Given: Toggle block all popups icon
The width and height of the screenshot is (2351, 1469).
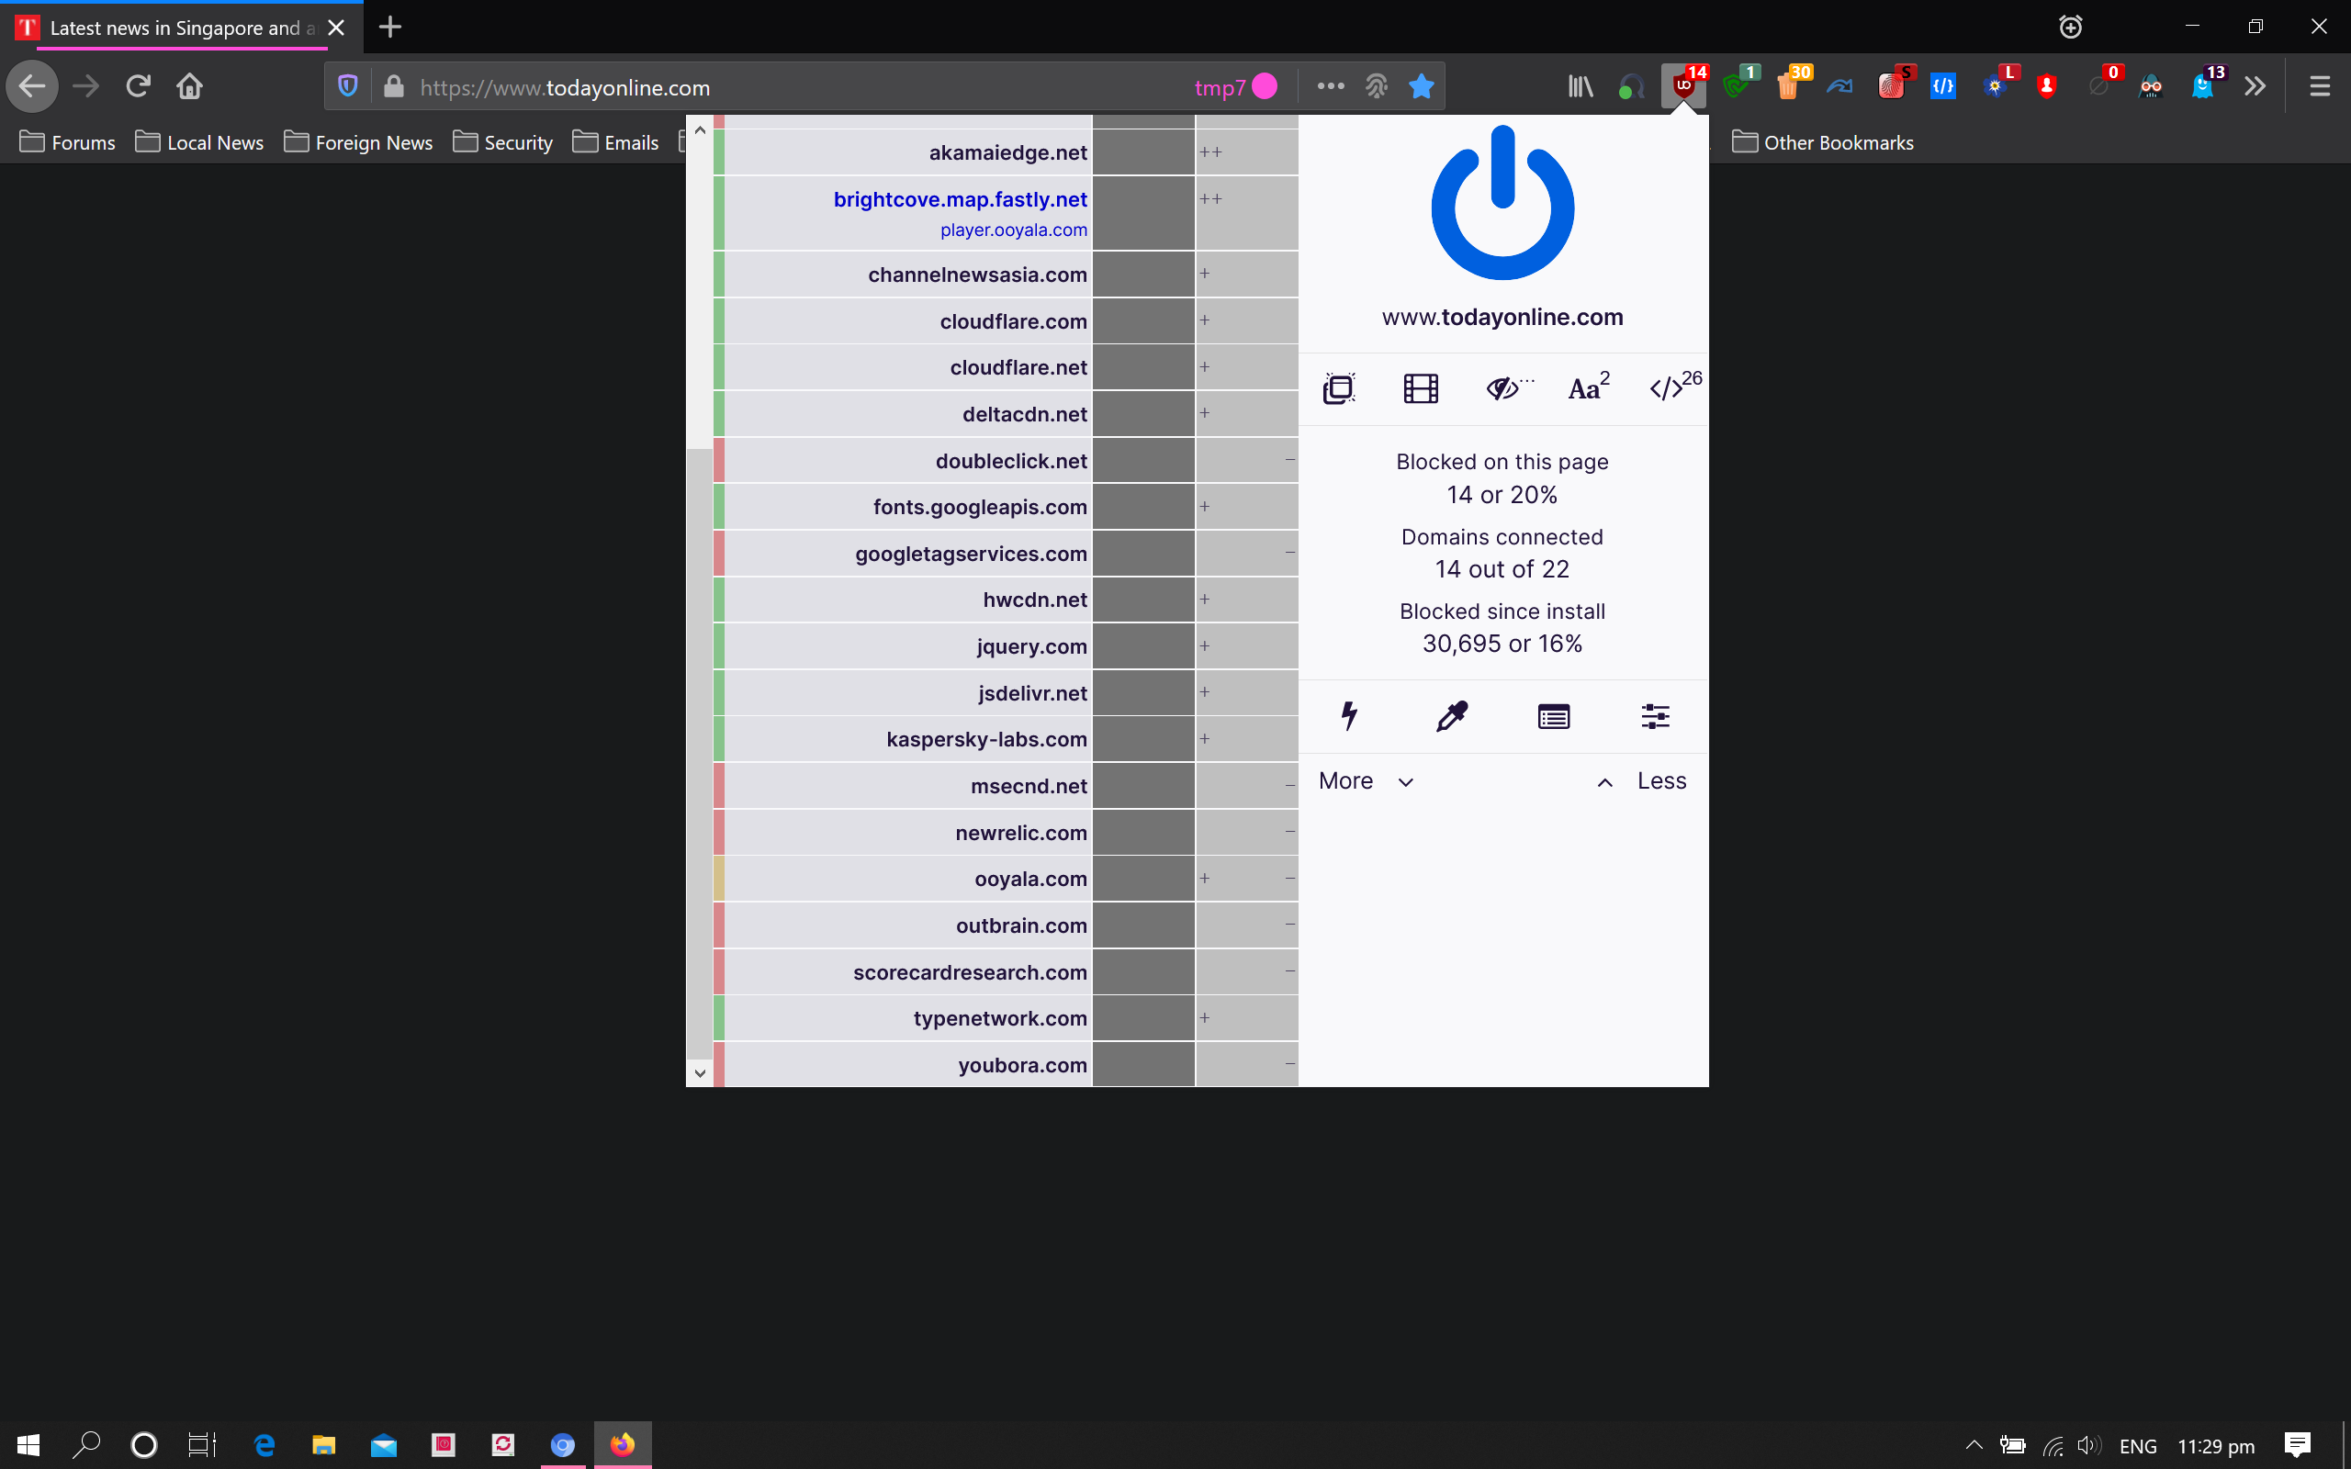Looking at the screenshot, I should (1339, 388).
